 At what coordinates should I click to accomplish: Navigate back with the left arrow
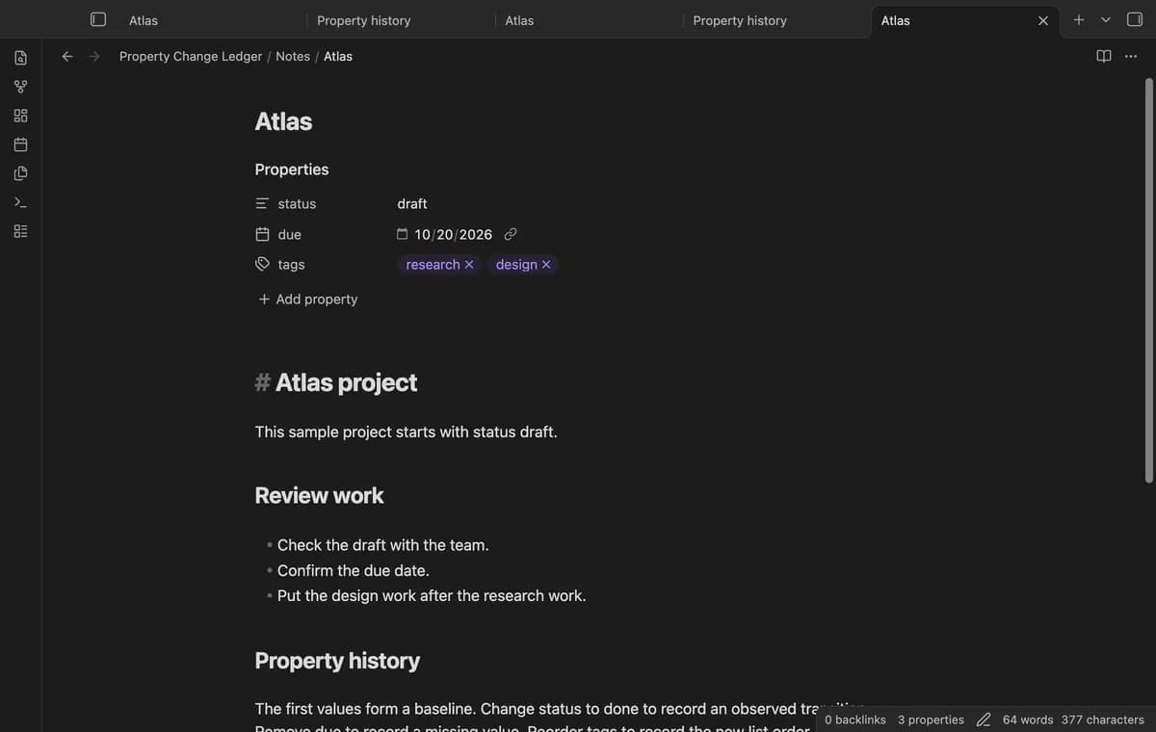click(x=67, y=57)
